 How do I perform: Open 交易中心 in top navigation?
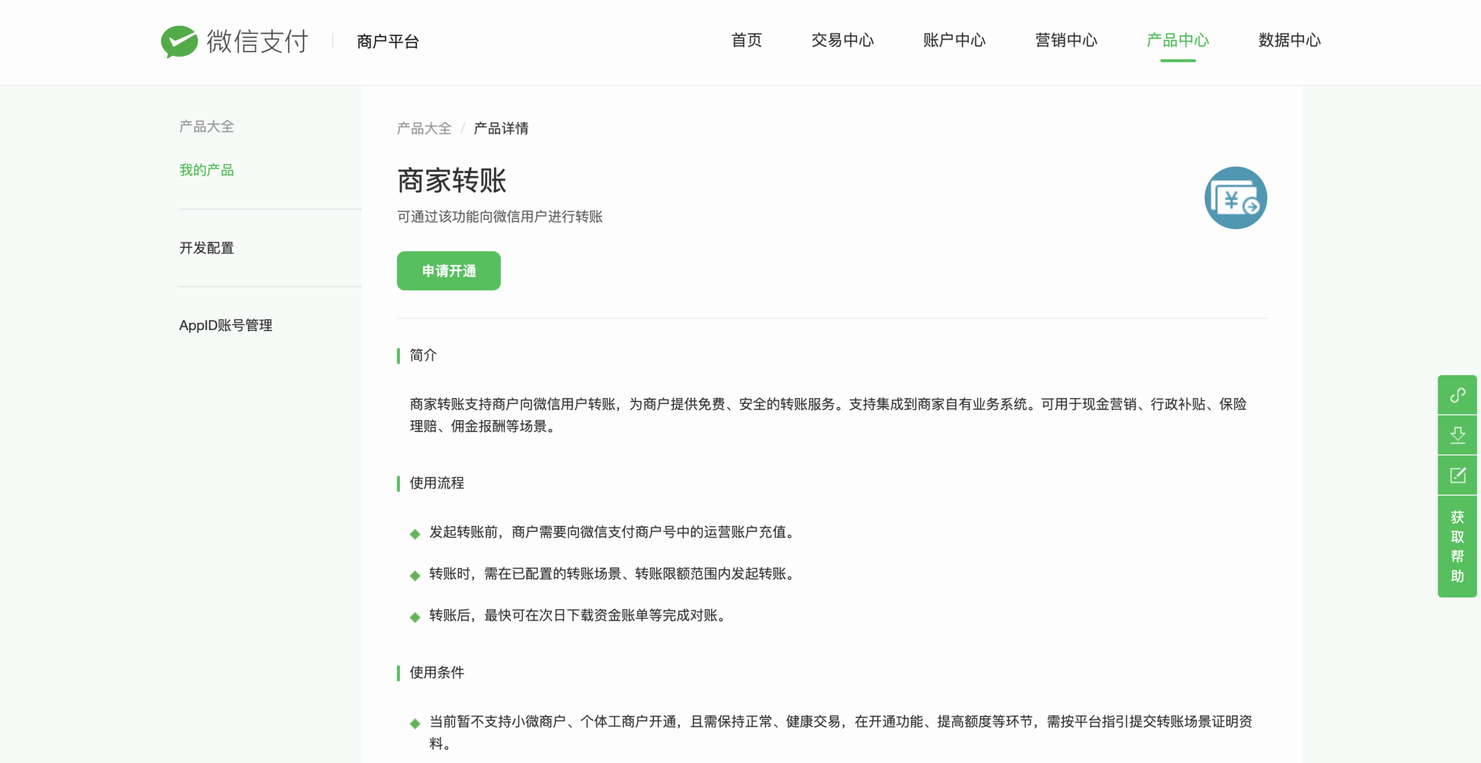(842, 40)
